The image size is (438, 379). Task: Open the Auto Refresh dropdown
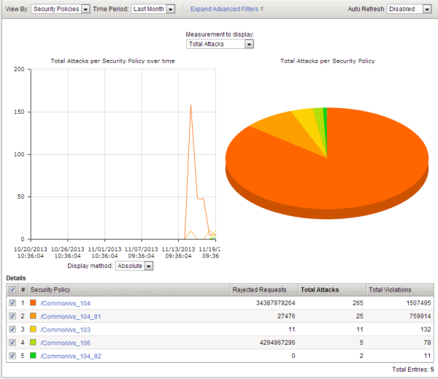[411, 9]
